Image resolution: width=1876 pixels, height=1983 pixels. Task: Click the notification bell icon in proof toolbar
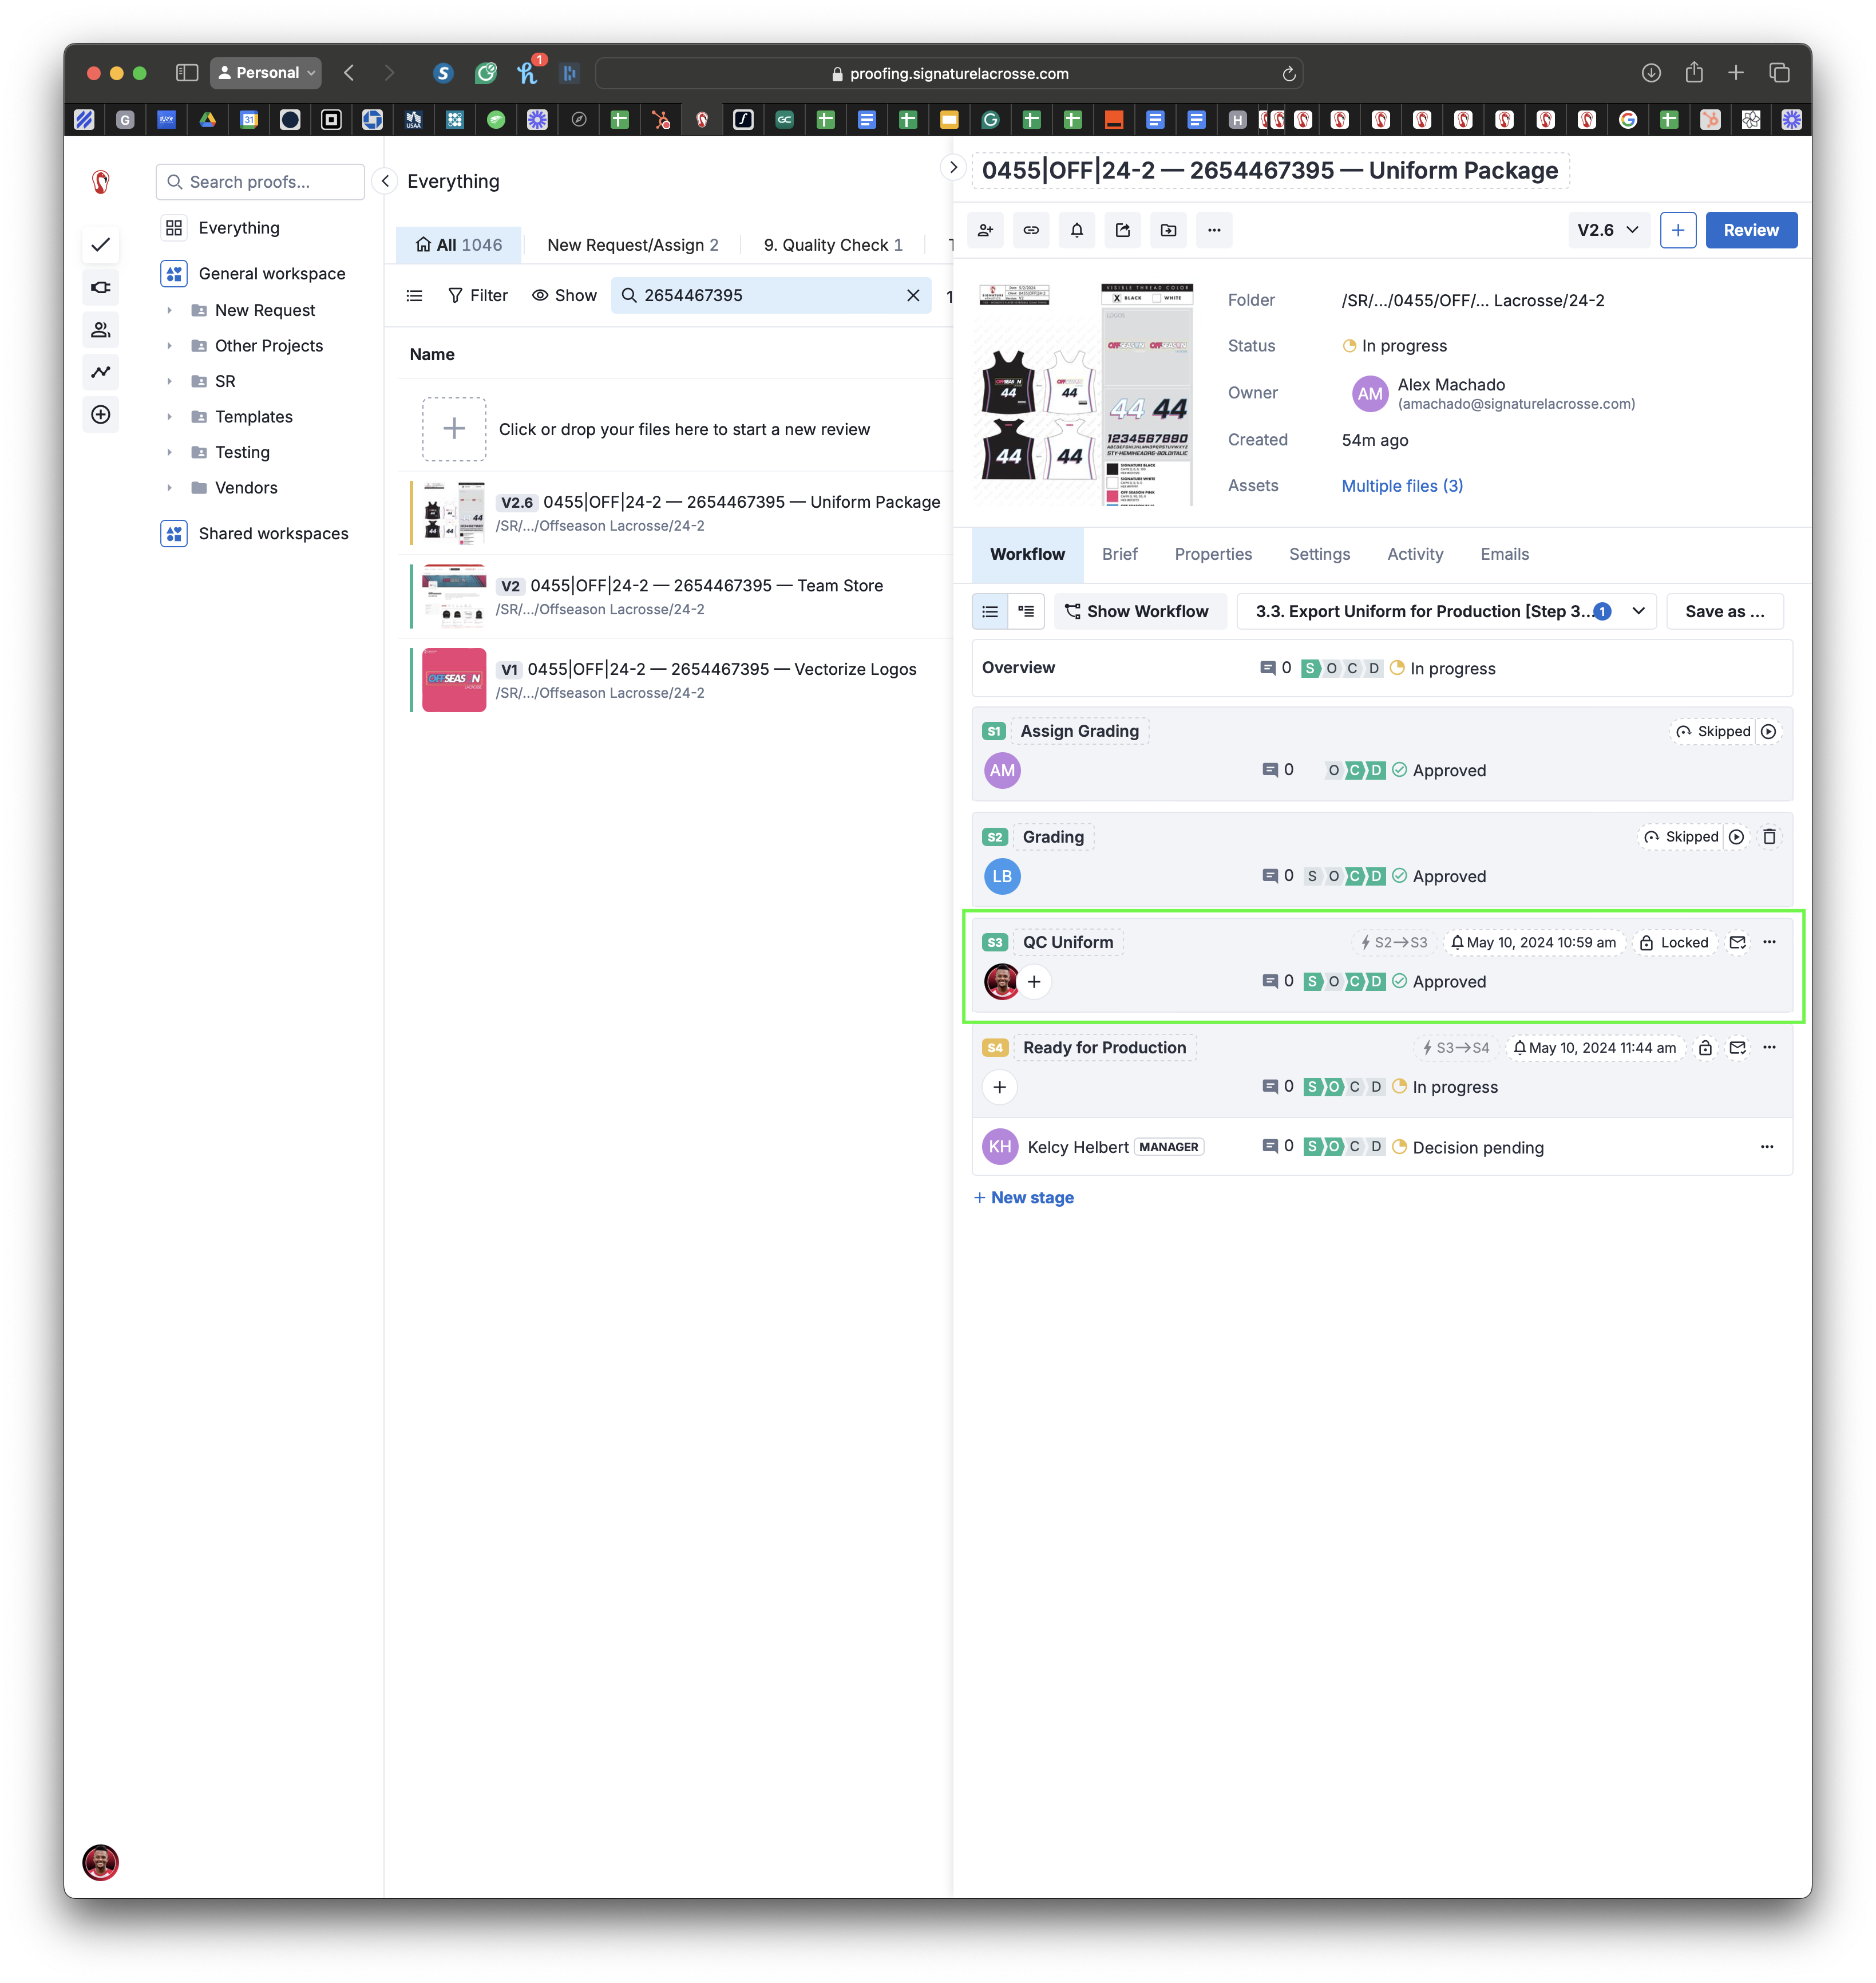click(1076, 230)
